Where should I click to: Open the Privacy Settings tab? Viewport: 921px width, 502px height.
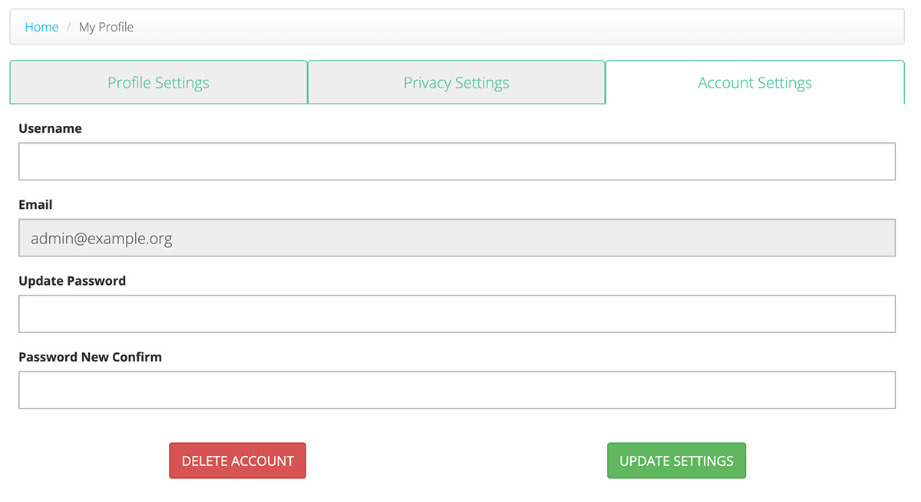(x=456, y=83)
